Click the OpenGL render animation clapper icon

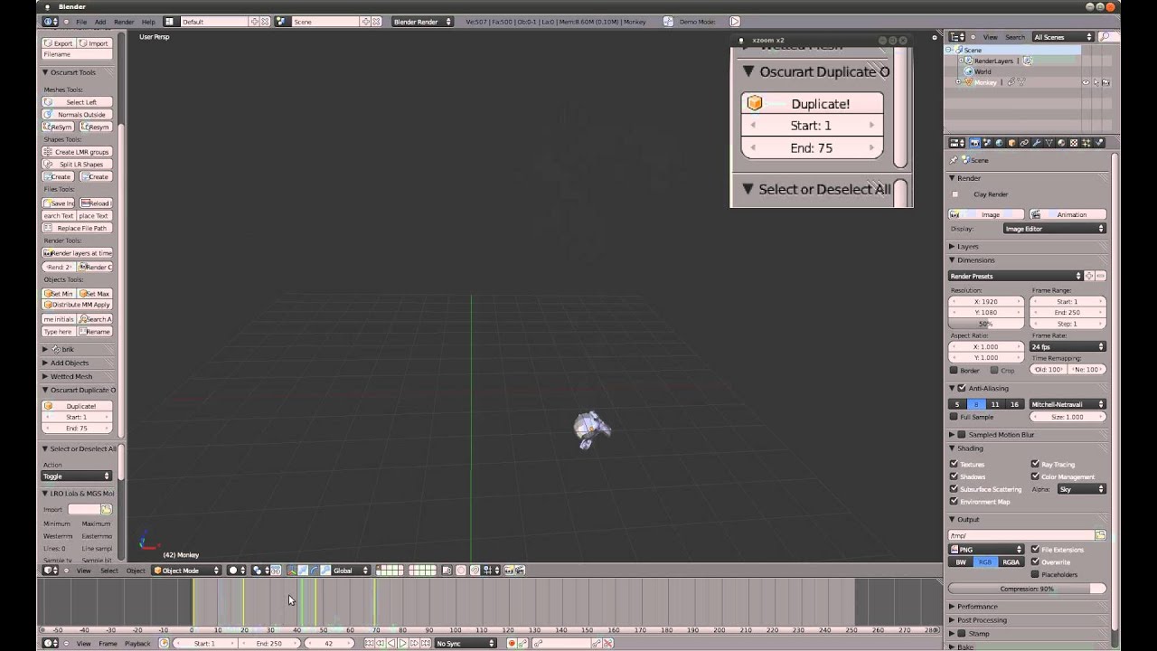pyautogui.click(x=520, y=571)
